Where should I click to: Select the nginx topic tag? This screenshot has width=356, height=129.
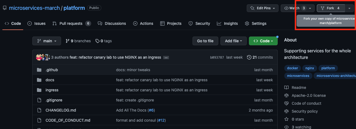pos(310,68)
